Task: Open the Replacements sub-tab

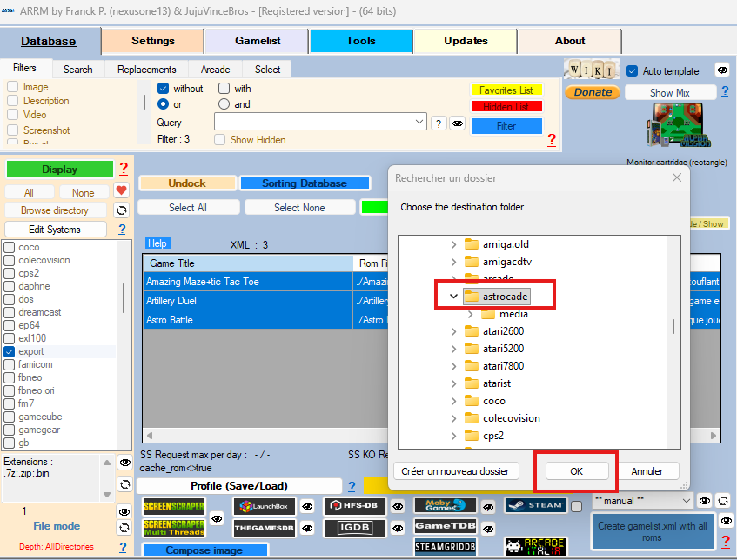Action: pos(146,70)
